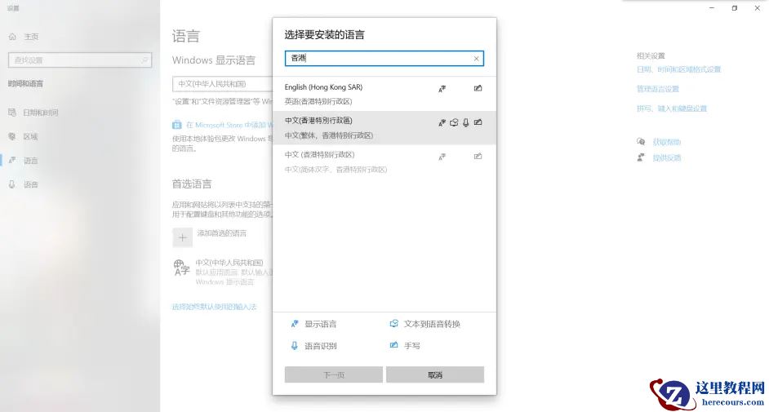
Task: Click the 语音识别 legend microphone icon
Action: (294, 345)
